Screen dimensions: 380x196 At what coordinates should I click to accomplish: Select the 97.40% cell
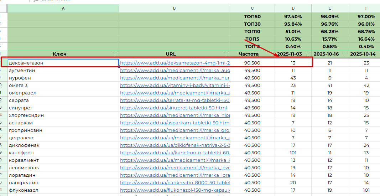point(293,16)
